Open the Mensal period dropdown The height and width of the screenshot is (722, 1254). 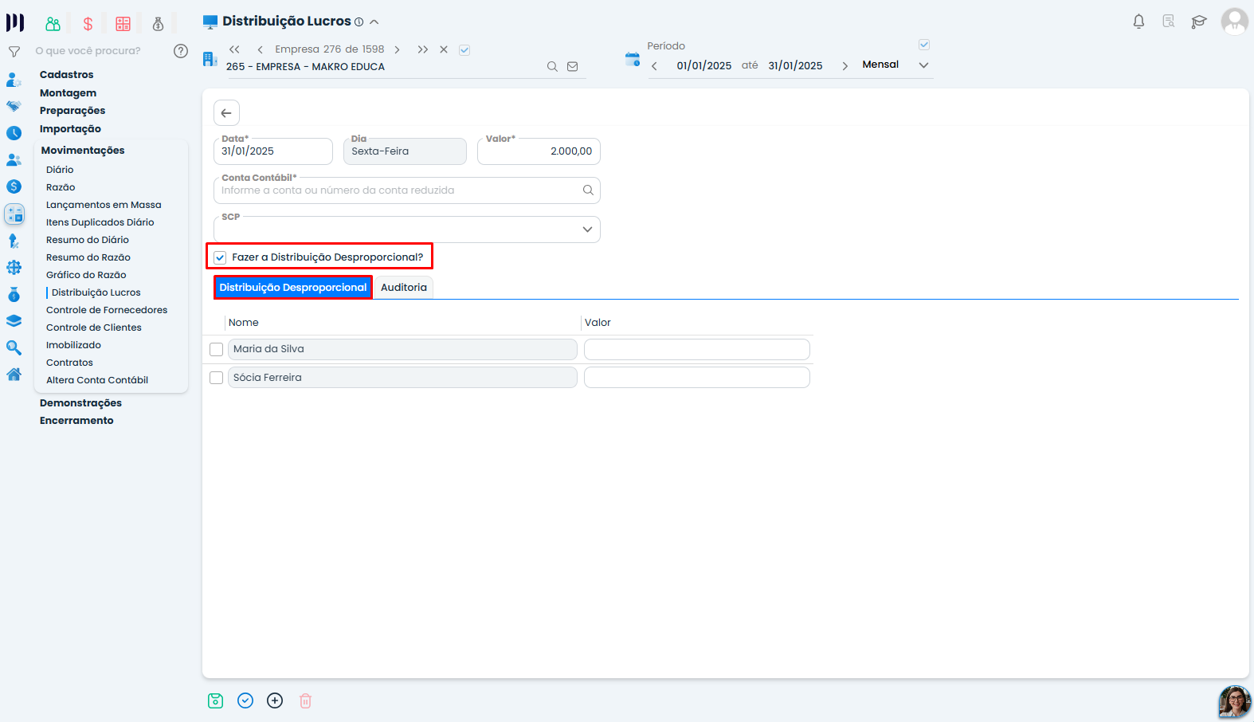(923, 65)
